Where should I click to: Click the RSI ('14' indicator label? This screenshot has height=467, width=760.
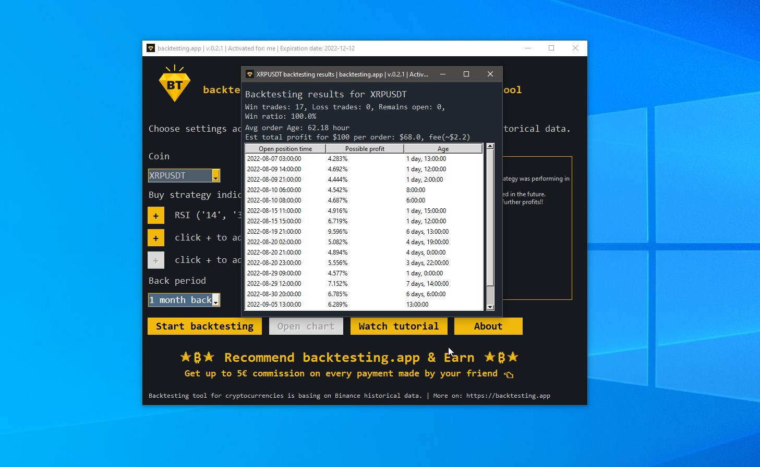coord(208,215)
